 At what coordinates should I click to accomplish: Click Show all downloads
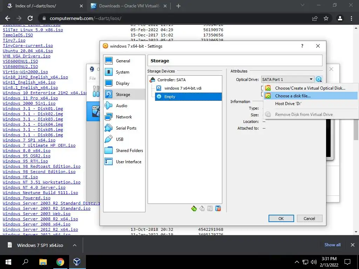(x=332, y=245)
